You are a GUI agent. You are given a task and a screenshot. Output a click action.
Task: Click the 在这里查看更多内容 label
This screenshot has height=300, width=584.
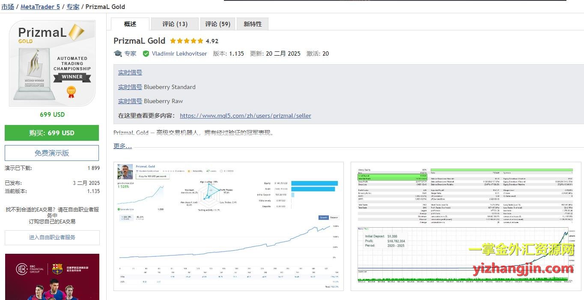point(147,116)
